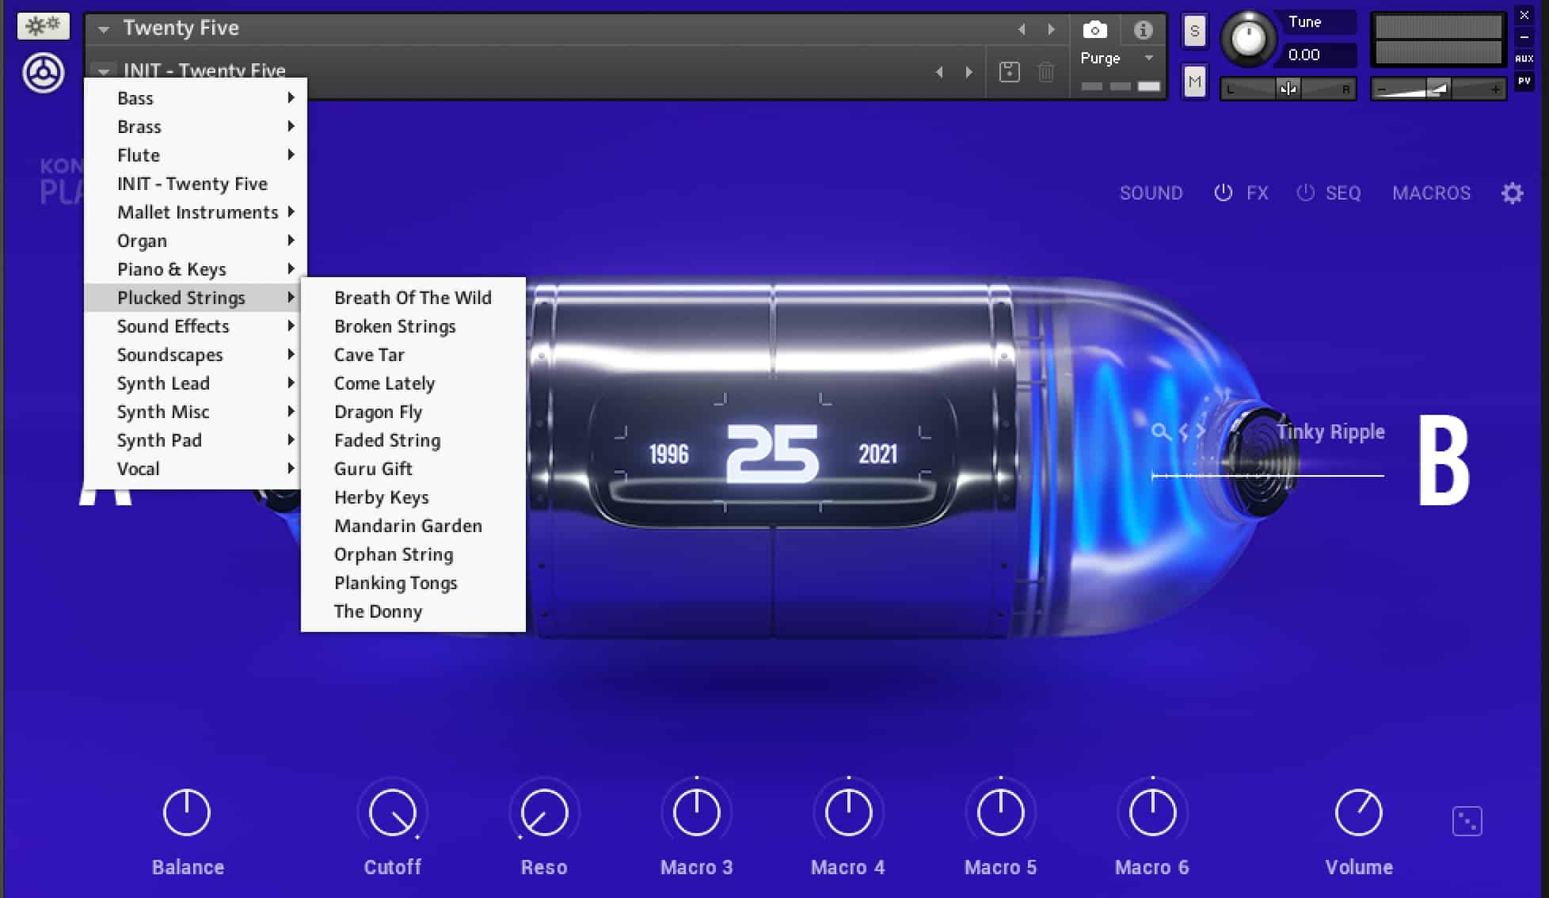Open the Twenty Five instrument dropdown arrow
The height and width of the screenshot is (898, 1549).
(x=103, y=29)
